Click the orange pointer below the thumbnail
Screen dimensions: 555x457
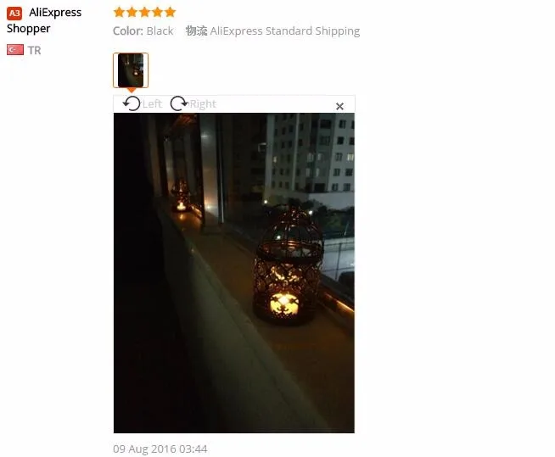pyautogui.click(x=132, y=90)
